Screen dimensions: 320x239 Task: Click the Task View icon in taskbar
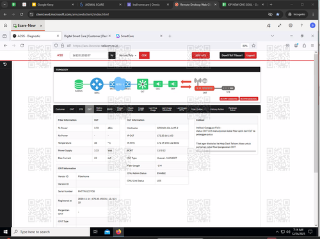click(95, 232)
